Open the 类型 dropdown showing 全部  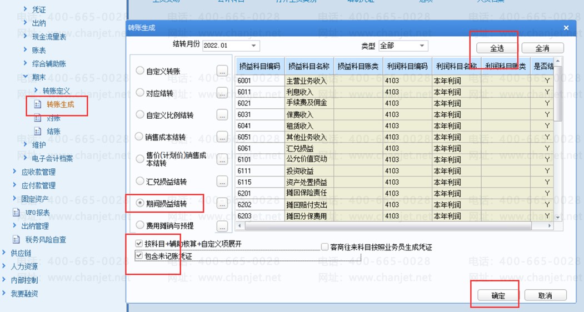[403, 46]
